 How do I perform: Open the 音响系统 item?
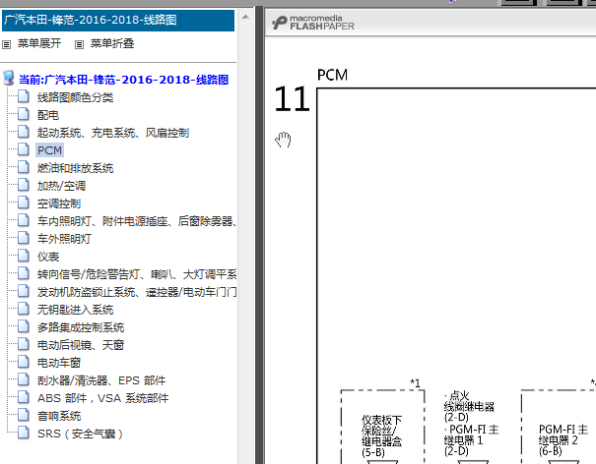(x=59, y=416)
